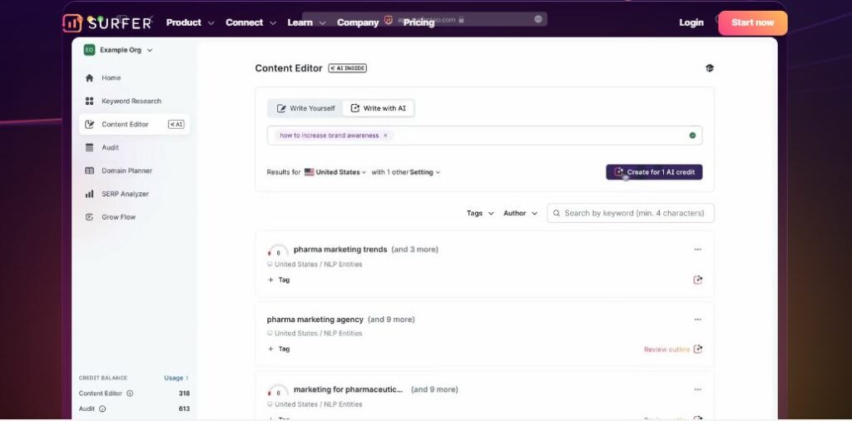This screenshot has height=421, width=852.
Task: Open 'marketing for pharmaceutic...' document
Action: point(349,389)
